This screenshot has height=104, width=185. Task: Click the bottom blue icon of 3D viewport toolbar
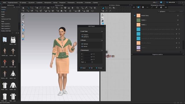[x=23, y=39]
